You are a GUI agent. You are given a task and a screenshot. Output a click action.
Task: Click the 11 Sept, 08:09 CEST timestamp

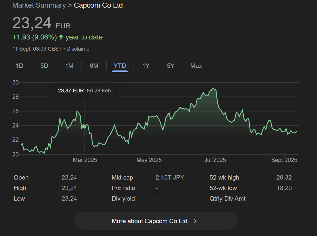point(37,49)
